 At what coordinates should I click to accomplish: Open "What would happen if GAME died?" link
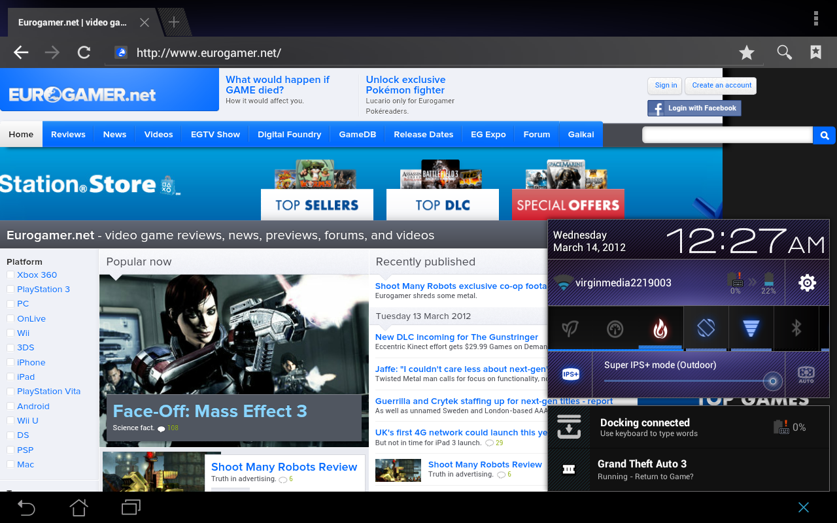tap(277, 85)
